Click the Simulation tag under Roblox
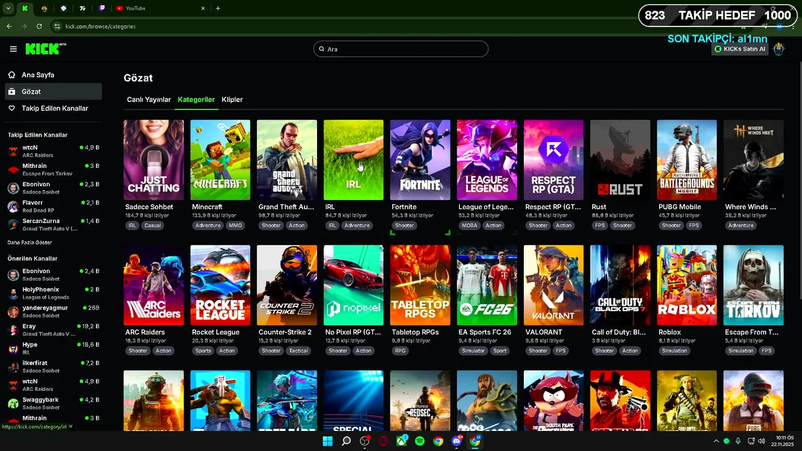The height and width of the screenshot is (451, 802). point(675,351)
